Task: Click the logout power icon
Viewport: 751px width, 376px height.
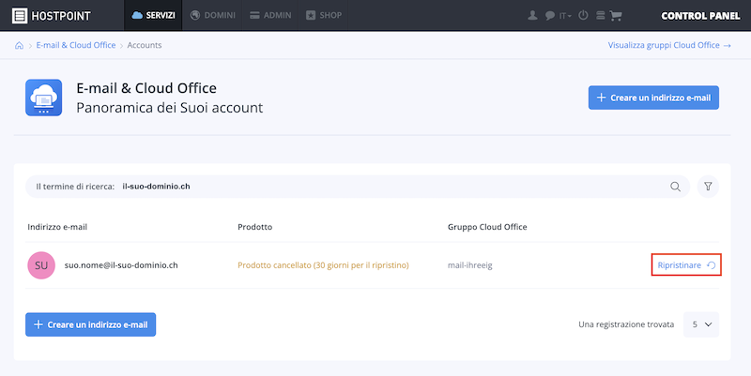Action: (x=583, y=15)
